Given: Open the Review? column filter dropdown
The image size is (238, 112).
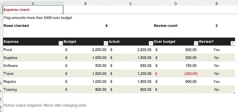Looking at the screenshot, I should click(233, 43).
